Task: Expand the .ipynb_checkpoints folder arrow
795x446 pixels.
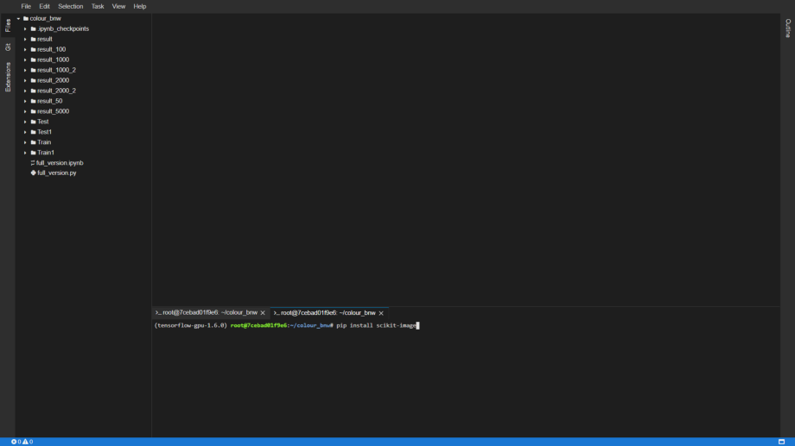Action: 25,28
